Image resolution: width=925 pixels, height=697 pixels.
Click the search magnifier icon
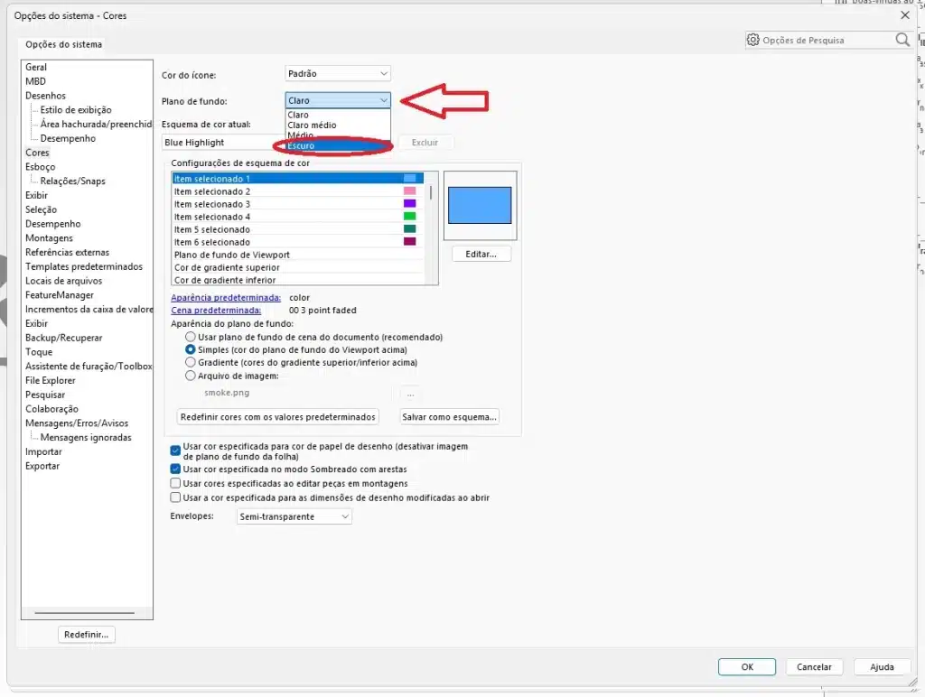tap(902, 41)
